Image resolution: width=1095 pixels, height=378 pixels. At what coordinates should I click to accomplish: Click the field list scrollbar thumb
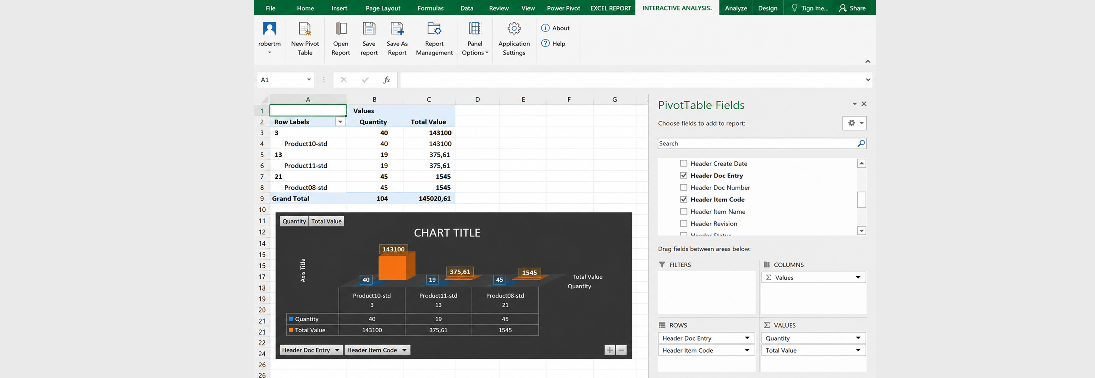pos(861,200)
